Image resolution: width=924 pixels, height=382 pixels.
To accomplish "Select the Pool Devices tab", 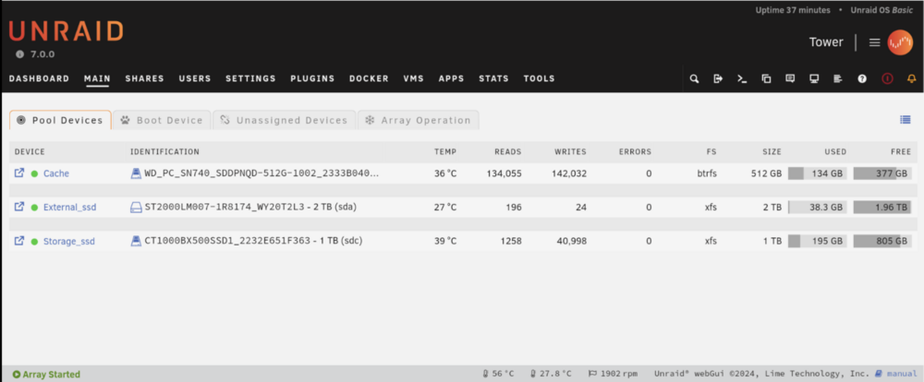I will pos(60,120).
